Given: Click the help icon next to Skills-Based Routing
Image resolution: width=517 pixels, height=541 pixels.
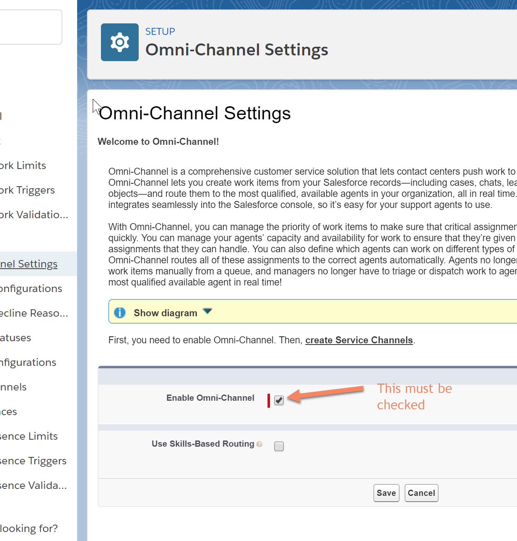Looking at the screenshot, I should click(x=259, y=444).
